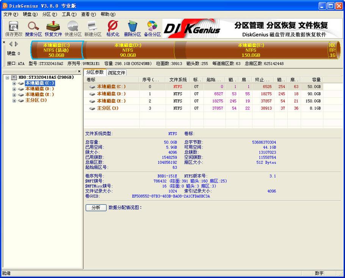Click the volume GUID value text
The height and width of the screenshot is (278, 345).
[171, 196]
